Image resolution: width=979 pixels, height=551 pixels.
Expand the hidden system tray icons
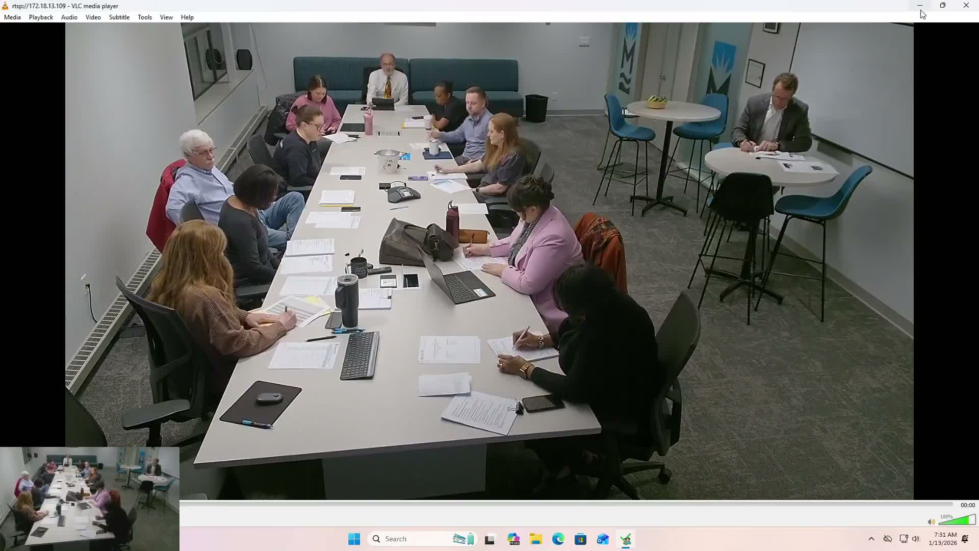click(871, 539)
